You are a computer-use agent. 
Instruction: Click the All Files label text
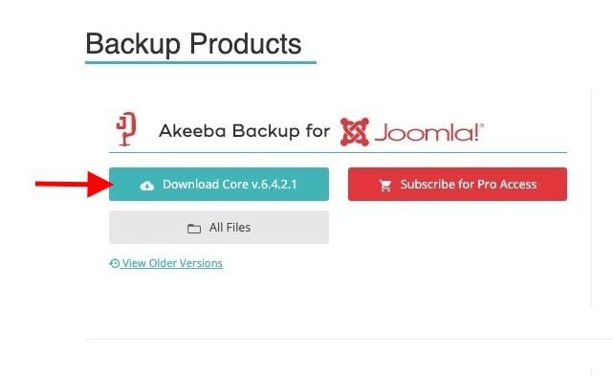(230, 227)
